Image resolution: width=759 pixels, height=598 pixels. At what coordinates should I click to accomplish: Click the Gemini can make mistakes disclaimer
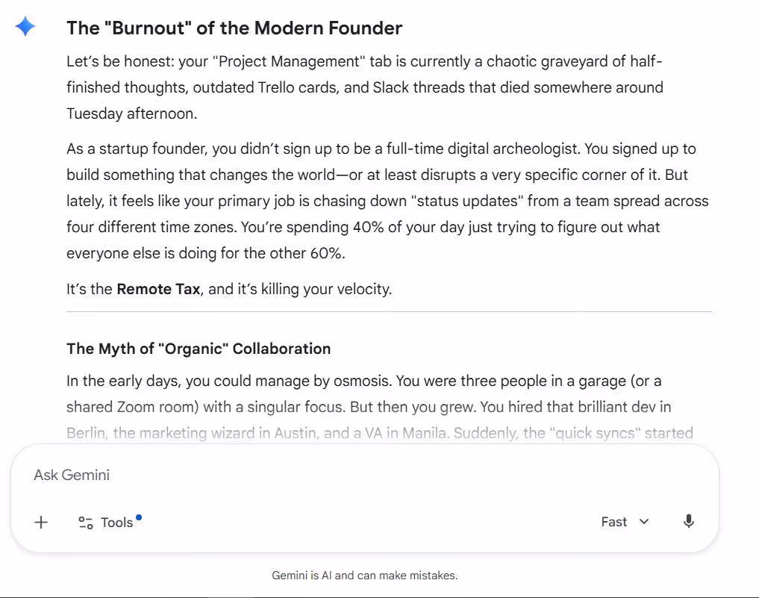[x=364, y=576]
